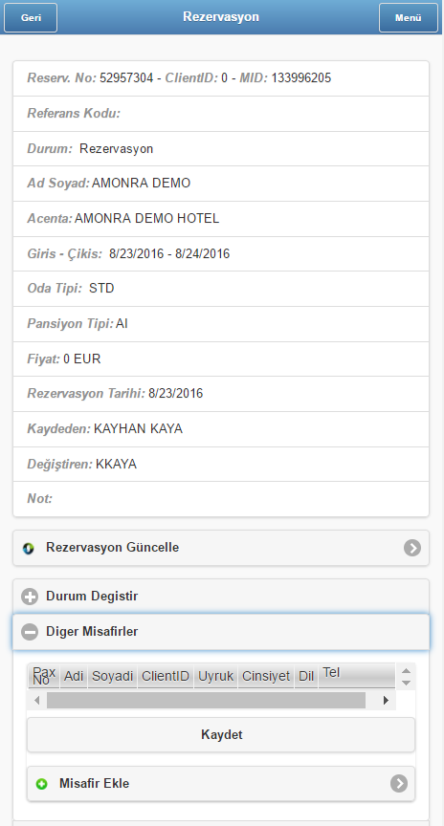Open the Rezervasyon Güncelle row
Screen dimensions: 444x826
[x=221, y=548]
